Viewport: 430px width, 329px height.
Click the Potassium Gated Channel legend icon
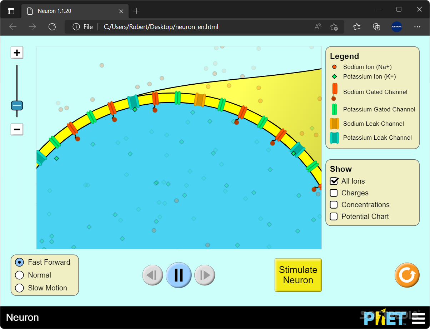[x=334, y=109]
